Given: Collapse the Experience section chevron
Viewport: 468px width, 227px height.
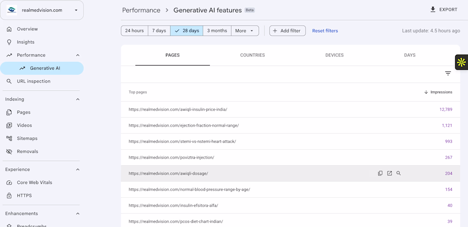Looking at the screenshot, I should click(x=78, y=170).
